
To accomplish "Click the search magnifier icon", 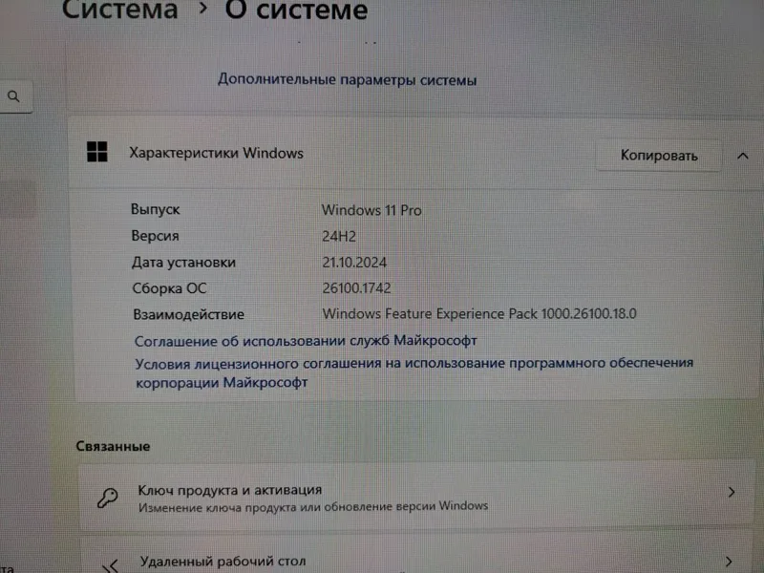I will tap(13, 96).
